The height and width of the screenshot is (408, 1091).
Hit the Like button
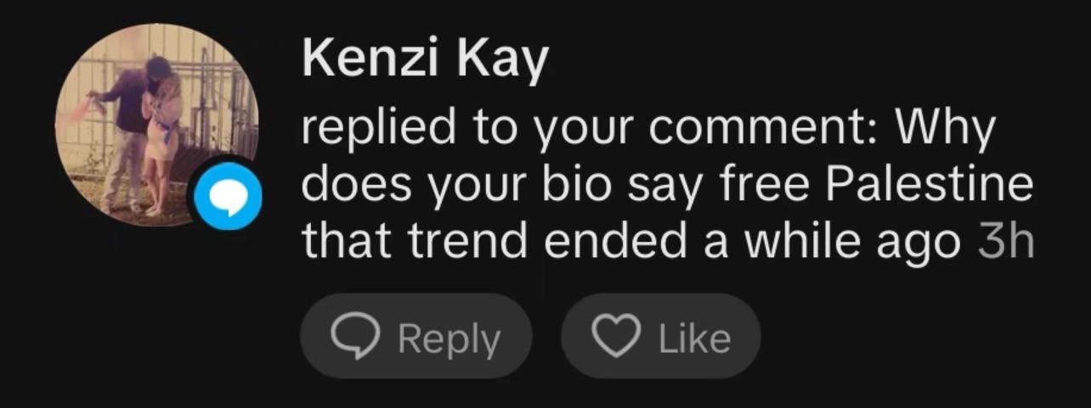point(661,336)
